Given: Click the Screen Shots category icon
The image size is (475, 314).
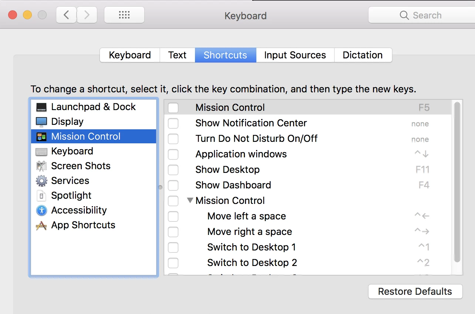Looking at the screenshot, I should (x=41, y=166).
